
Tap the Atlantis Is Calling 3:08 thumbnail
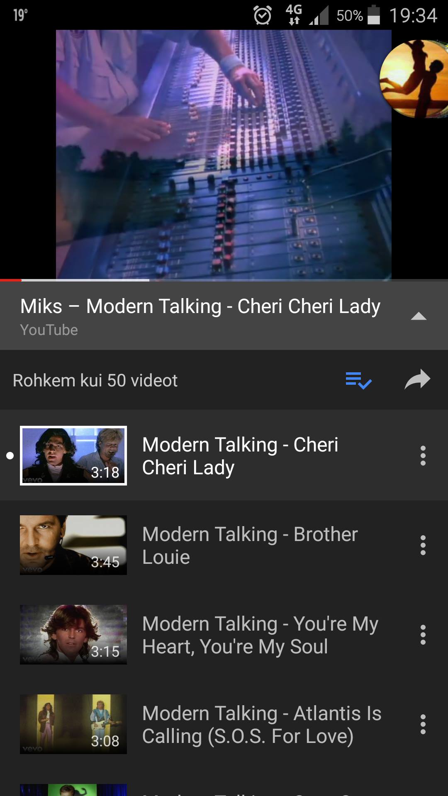tap(73, 724)
